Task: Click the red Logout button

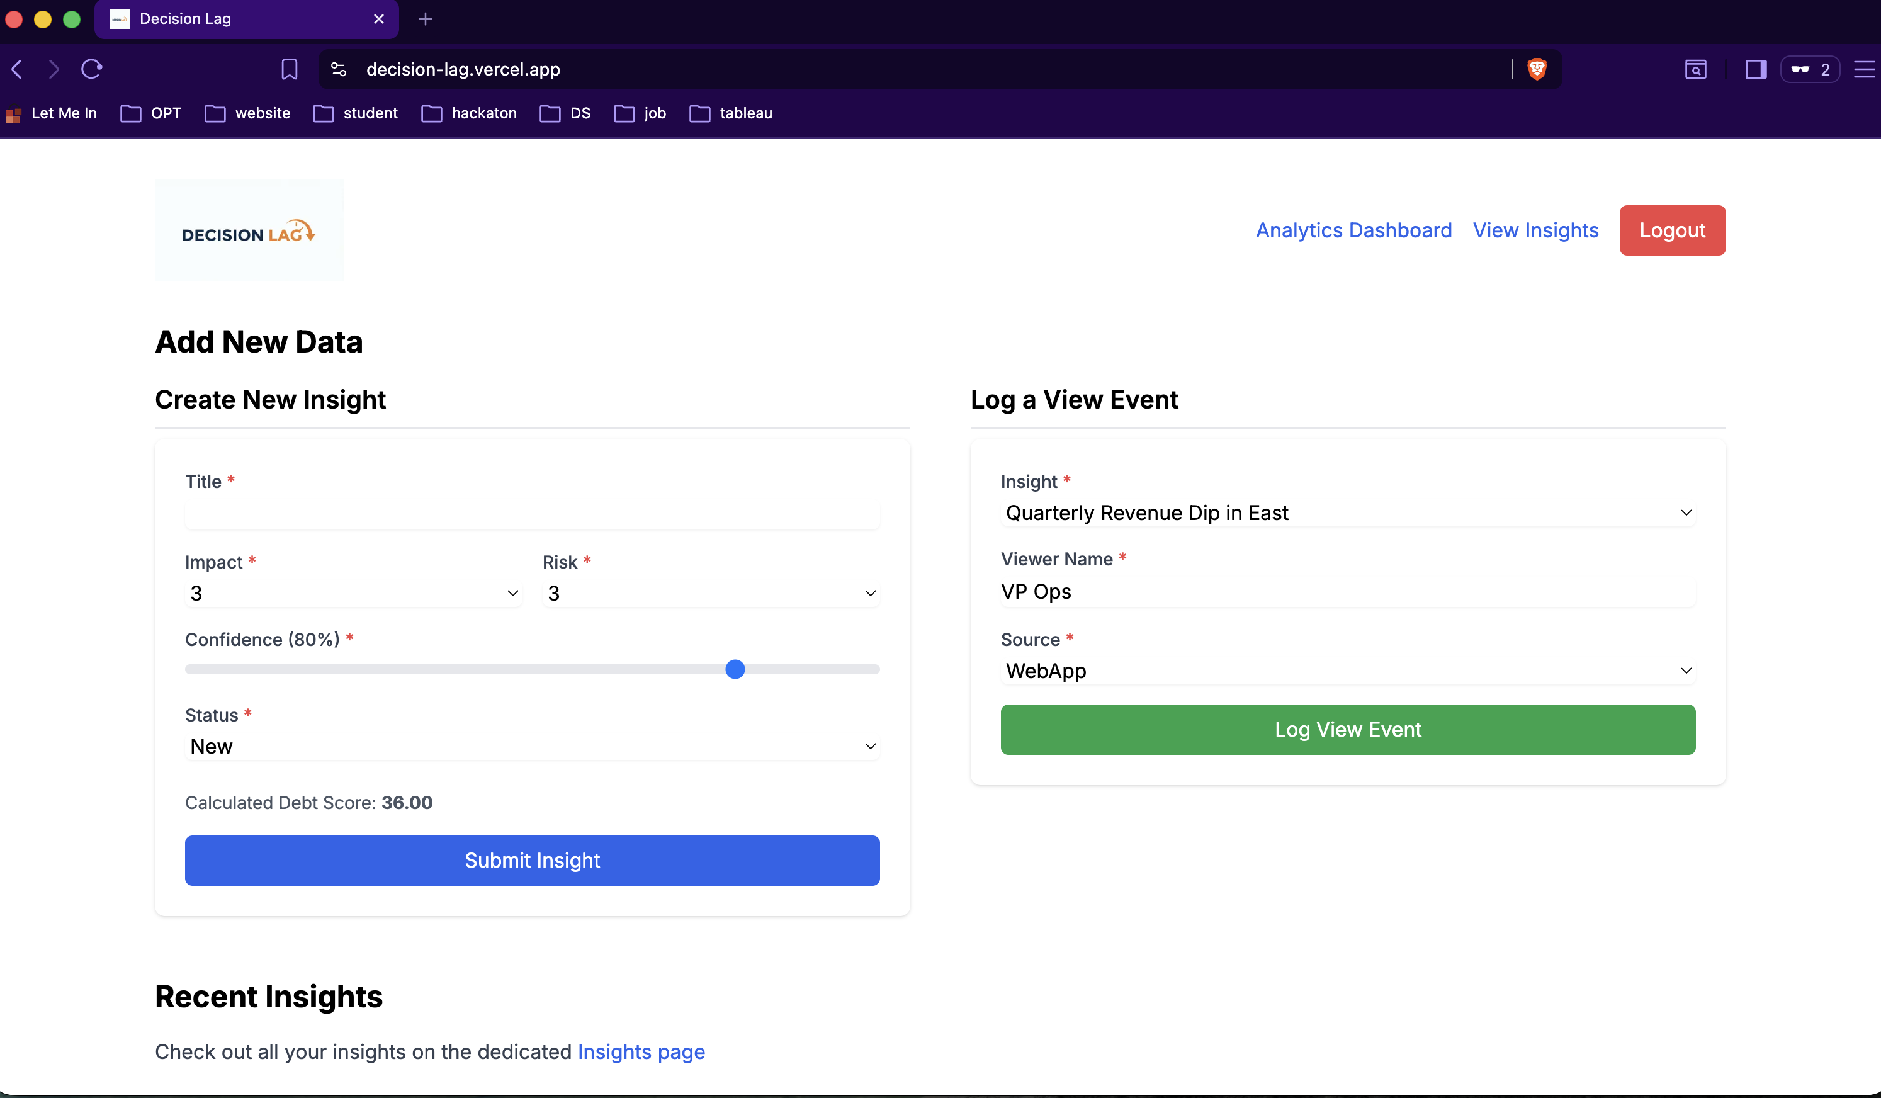Action: 1672,230
